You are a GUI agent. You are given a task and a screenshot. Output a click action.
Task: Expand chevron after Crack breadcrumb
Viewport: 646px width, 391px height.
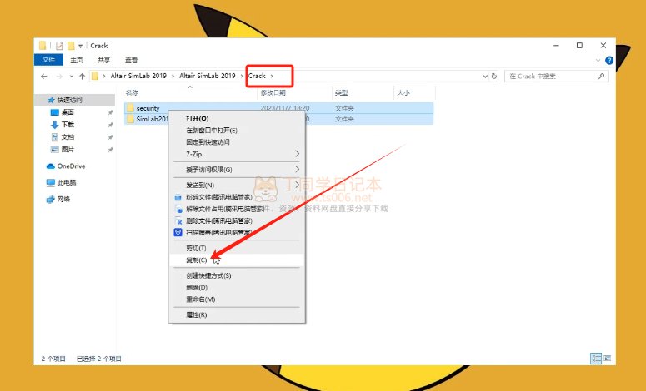[272, 76]
